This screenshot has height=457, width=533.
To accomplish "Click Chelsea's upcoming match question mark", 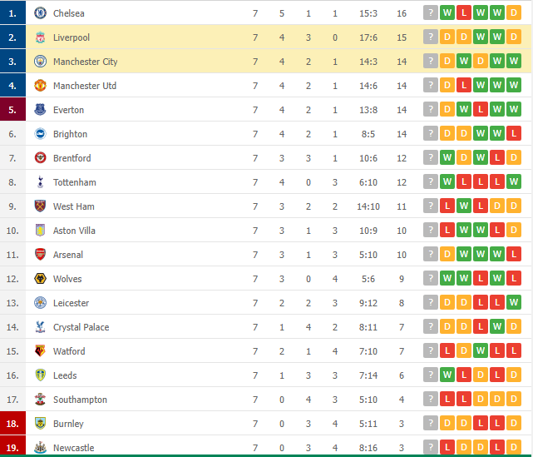I will [431, 13].
